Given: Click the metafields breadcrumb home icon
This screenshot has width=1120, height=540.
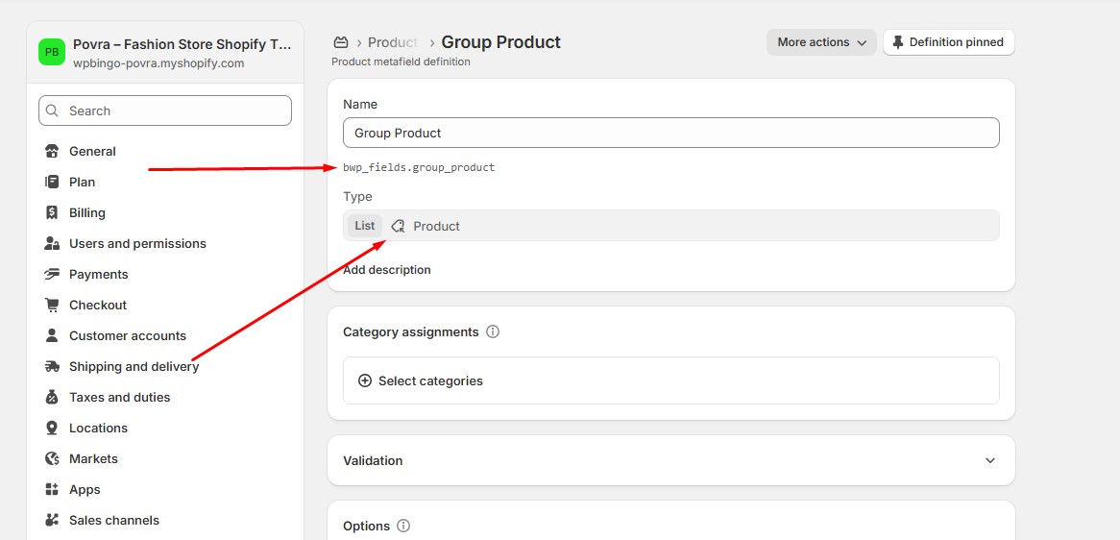Looking at the screenshot, I should (x=341, y=43).
